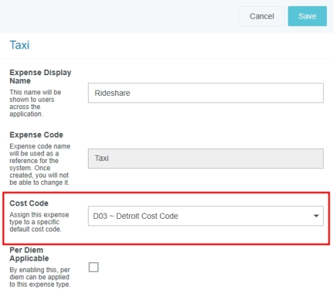333x300 pixels.
Task: Click the Cost Code label
Action: [x=29, y=203]
